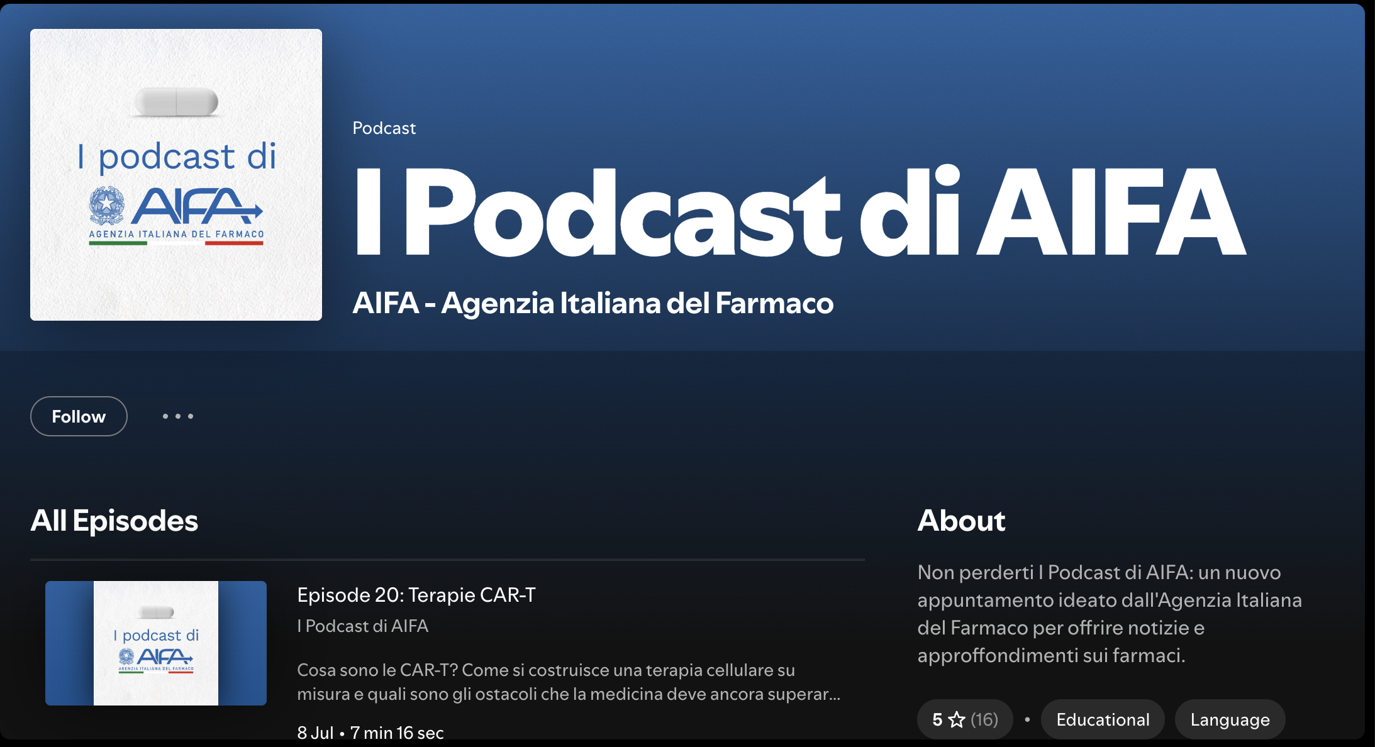The width and height of the screenshot is (1375, 747).
Task: Click the star icon in rating pill
Action: click(956, 719)
